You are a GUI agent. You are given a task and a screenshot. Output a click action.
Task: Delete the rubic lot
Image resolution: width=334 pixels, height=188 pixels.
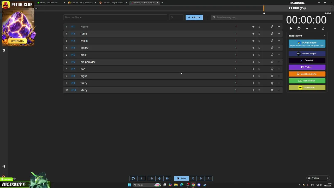pos(272,34)
